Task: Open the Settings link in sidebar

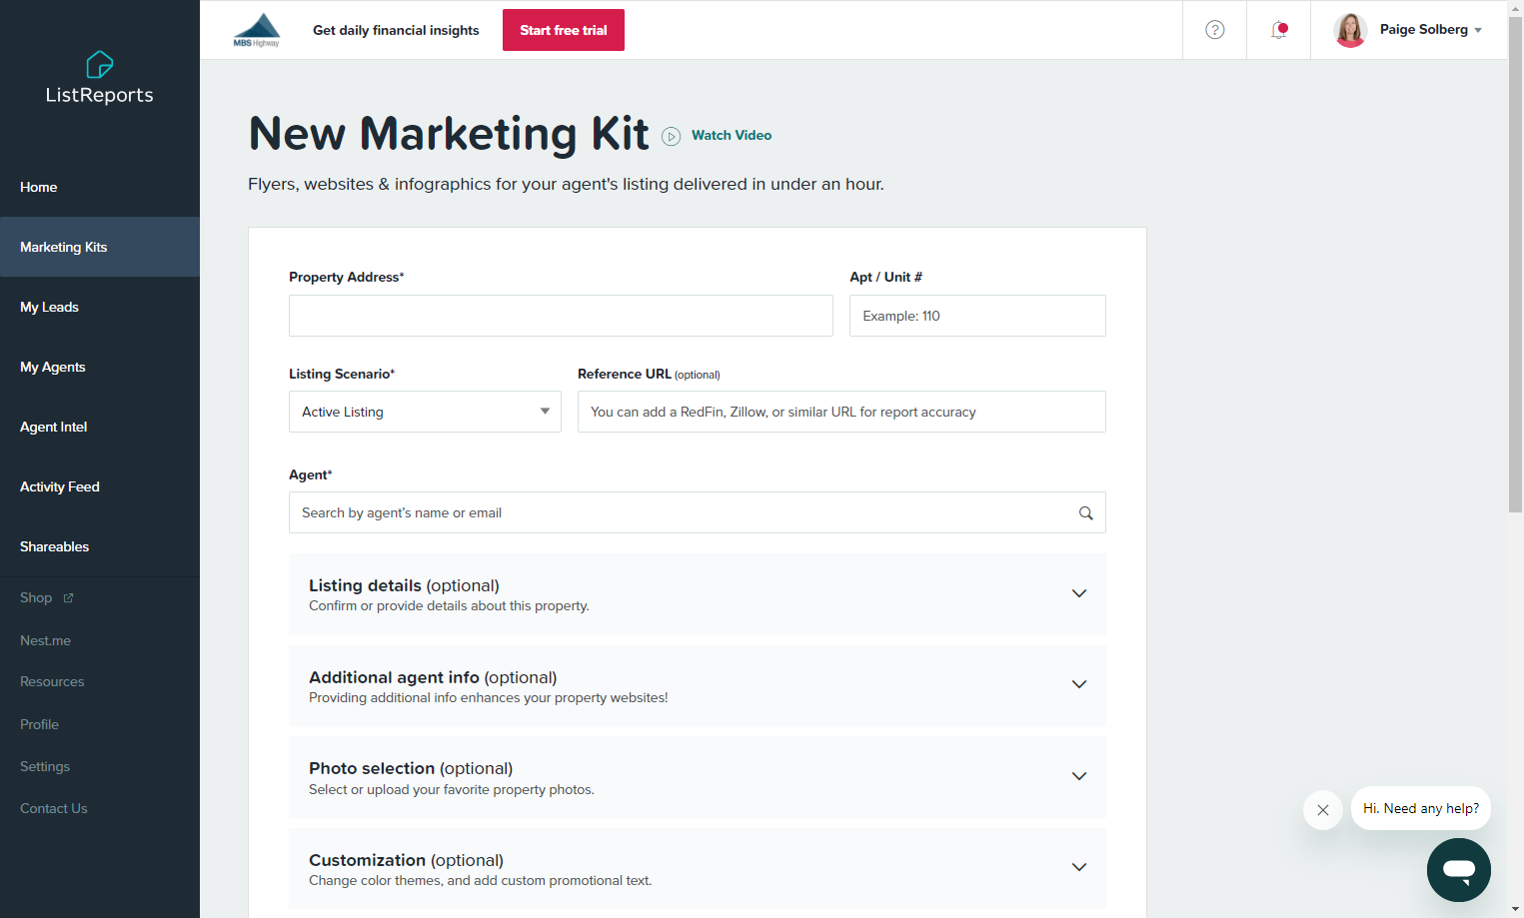Action: [45, 766]
